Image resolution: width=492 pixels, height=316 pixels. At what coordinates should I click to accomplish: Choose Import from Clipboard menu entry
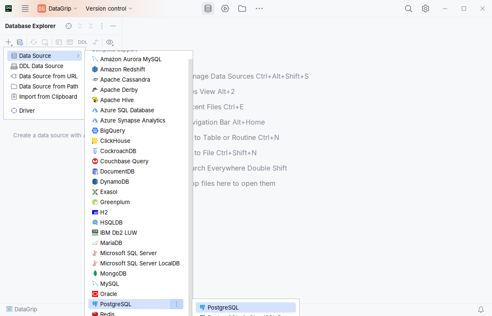click(x=47, y=97)
